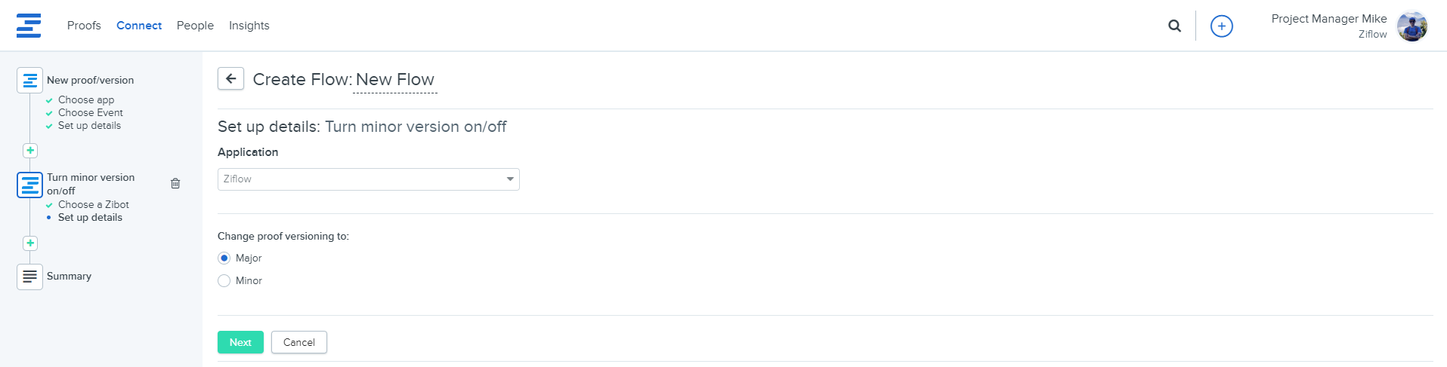Delete Turn minor version step with trash icon
Viewport: 1447px width, 367px height.
point(175,183)
